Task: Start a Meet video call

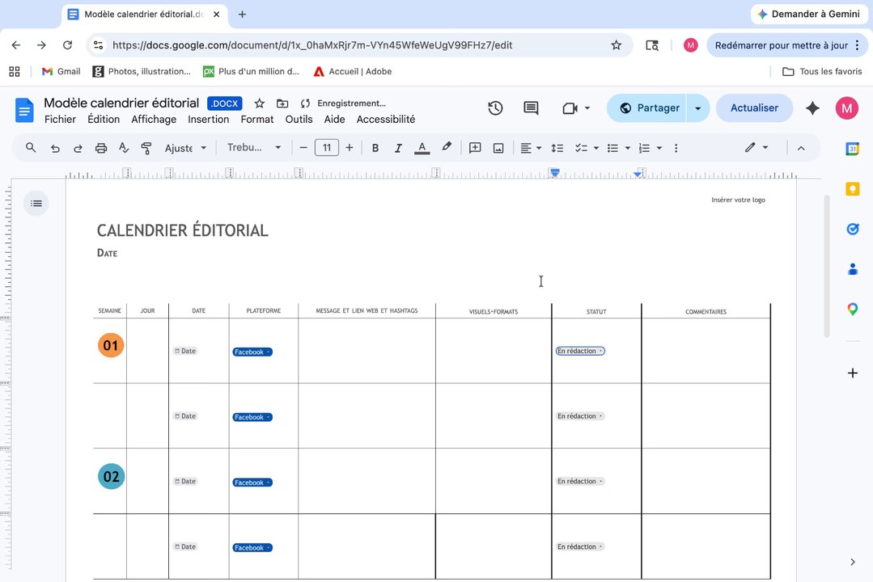Action: click(570, 108)
